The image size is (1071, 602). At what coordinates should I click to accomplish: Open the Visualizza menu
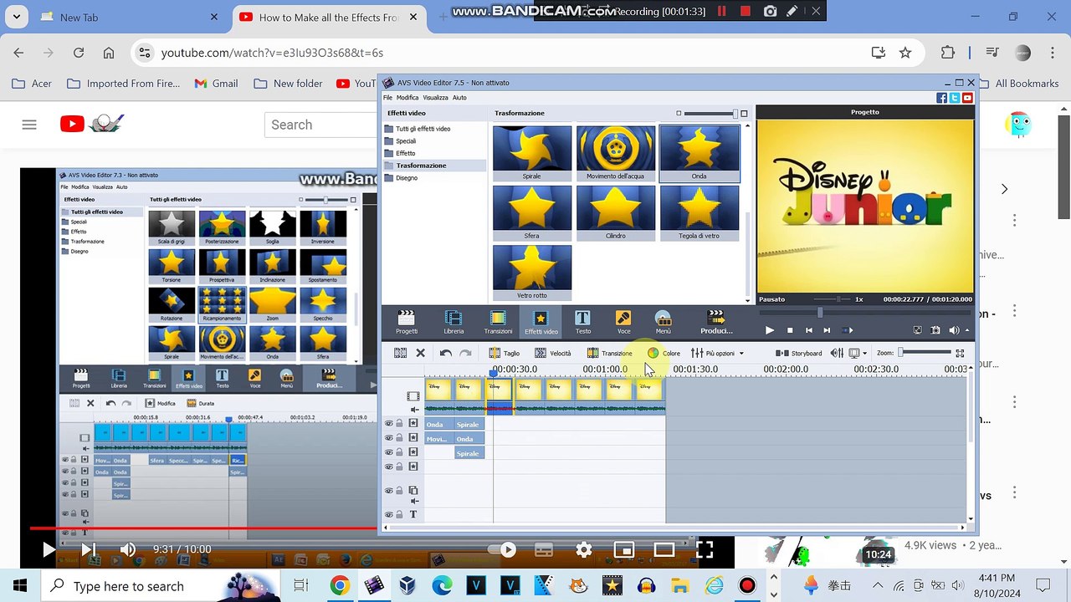(435, 98)
